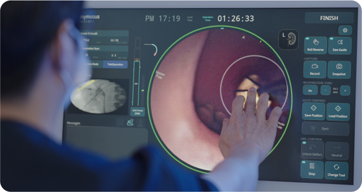The height and width of the screenshot is (192, 362).
Task: Open the fluoroscopy X-ray thumbnail
Action: click(x=98, y=96)
